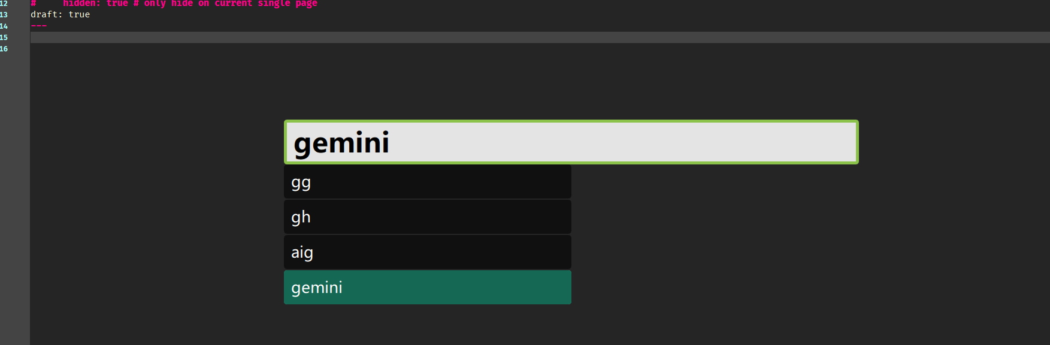Viewport: 1050px width, 345px height.
Task: Click the search input containing "gemini"
Action: pyautogui.click(x=571, y=142)
